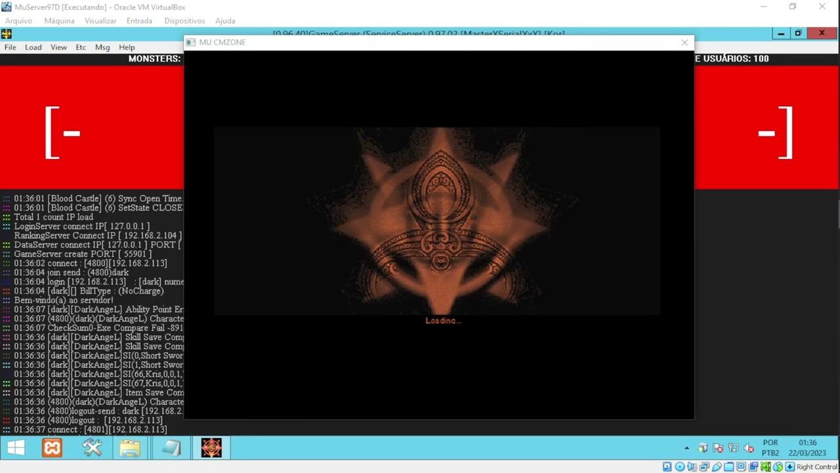Open XAMPP from the guest taskbar
This screenshot has height=473, width=840.
click(x=52, y=448)
